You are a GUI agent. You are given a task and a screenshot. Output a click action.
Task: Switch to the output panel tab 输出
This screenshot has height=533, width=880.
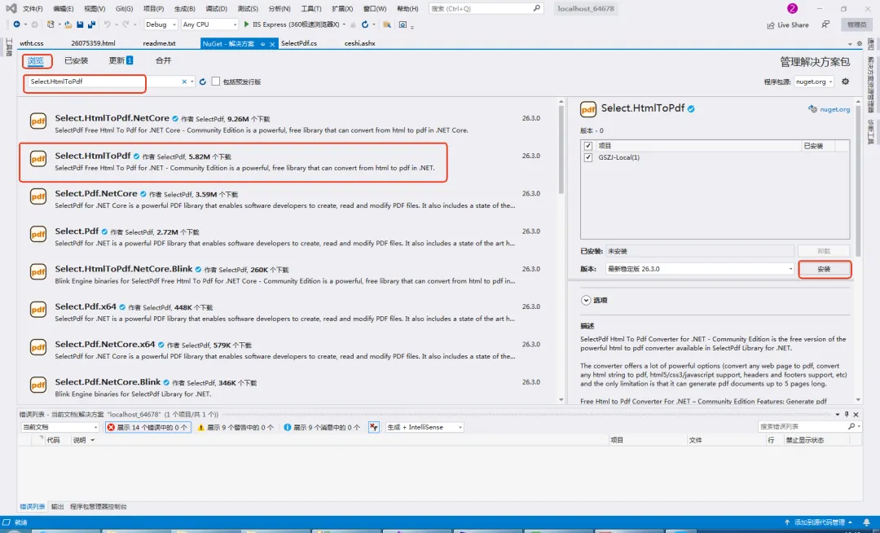pos(57,507)
